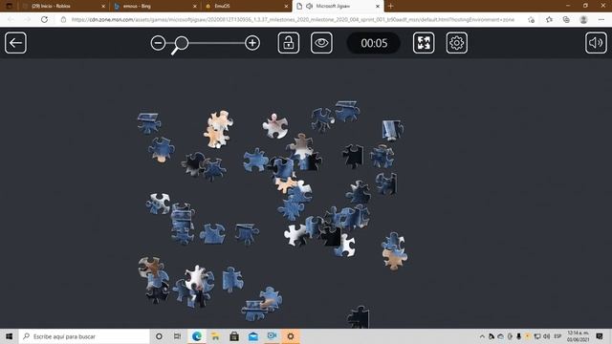Toggle game sound with speaker button
The width and height of the screenshot is (612, 344).
click(596, 43)
